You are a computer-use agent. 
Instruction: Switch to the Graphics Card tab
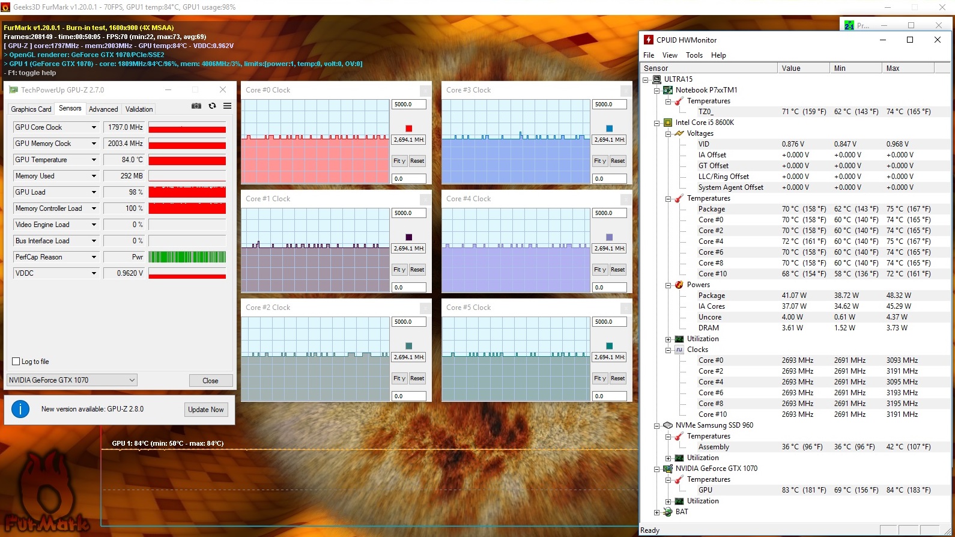(31, 109)
